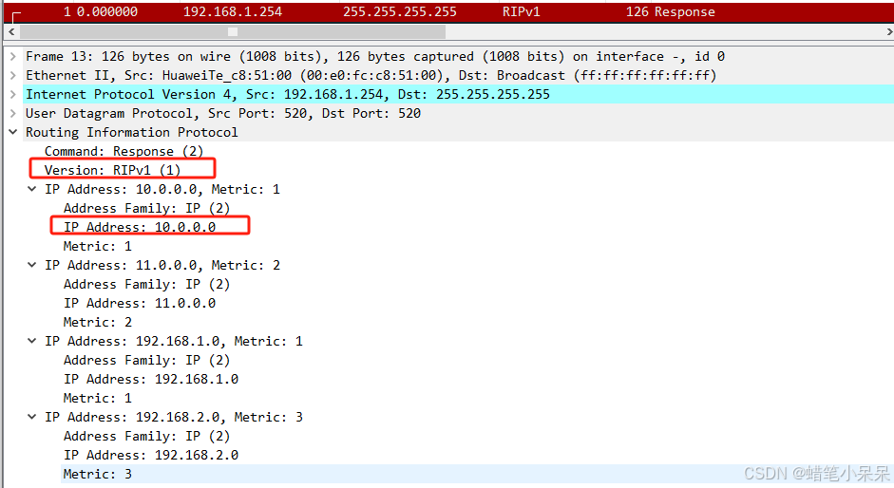
Task: Select Address Family under 10.0.0.0 entry
Action: [x=146, y=208]
